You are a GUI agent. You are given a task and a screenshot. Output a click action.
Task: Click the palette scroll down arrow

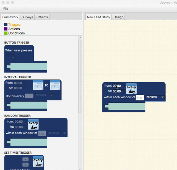tap(80, 169)
